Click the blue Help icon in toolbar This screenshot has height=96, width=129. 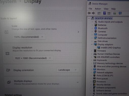(104, 13)
